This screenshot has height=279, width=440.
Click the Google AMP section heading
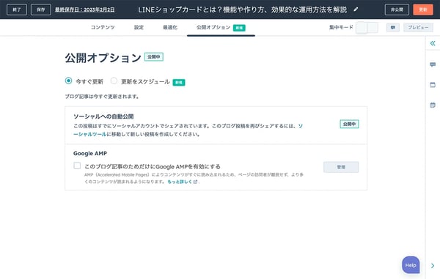click(90, 153)
